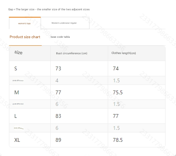Click bust value 73 for size S

point(58,68)
